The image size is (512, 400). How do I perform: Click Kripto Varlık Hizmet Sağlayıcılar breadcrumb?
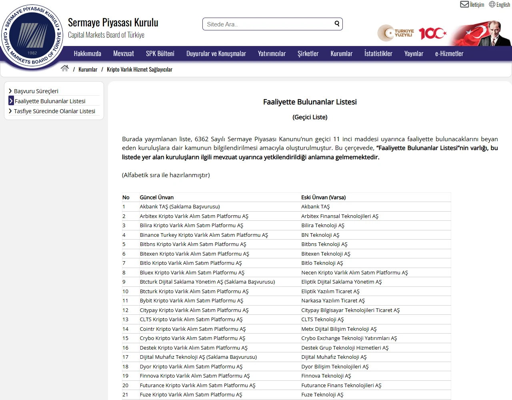pos(140,70)
